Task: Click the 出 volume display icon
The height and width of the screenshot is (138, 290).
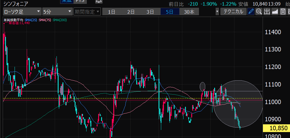Action: (x=267, y=12)
